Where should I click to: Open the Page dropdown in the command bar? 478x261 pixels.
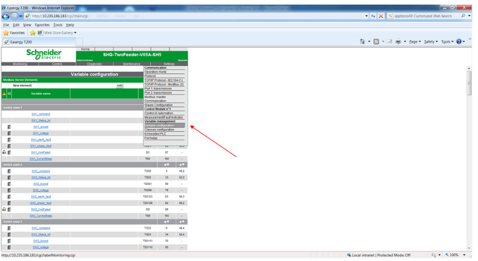(415, 42)
